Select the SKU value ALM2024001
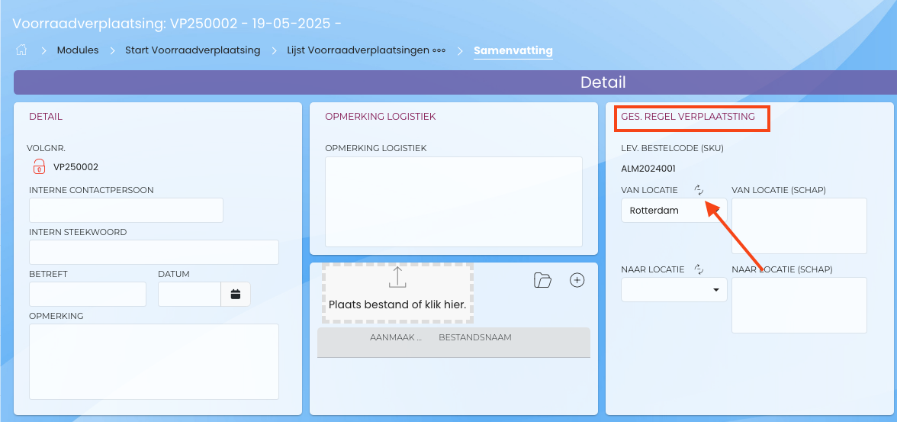 pos(648,169)
